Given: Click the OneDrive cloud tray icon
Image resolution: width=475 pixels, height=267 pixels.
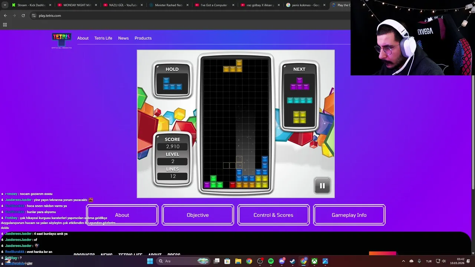Looking at the screenshot, I should [x=411, y=261].
